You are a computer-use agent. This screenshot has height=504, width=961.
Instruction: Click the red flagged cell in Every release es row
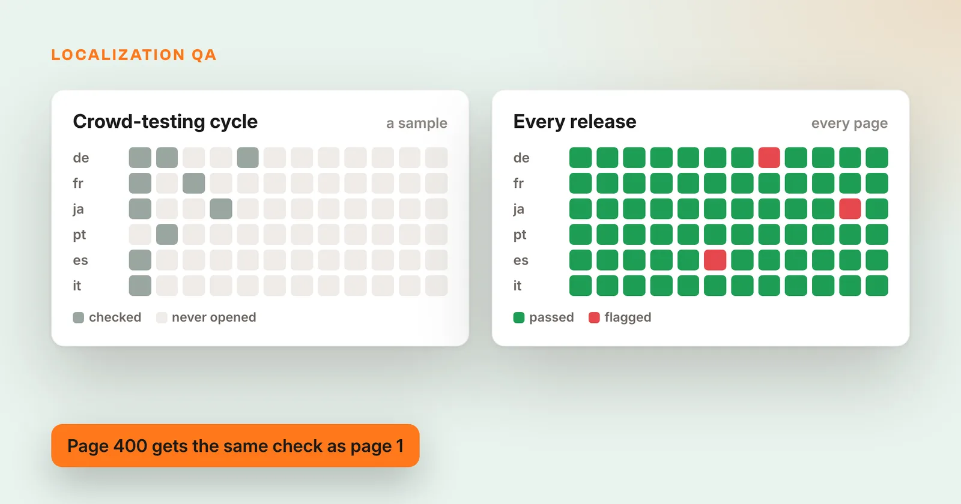pos(715,260)
